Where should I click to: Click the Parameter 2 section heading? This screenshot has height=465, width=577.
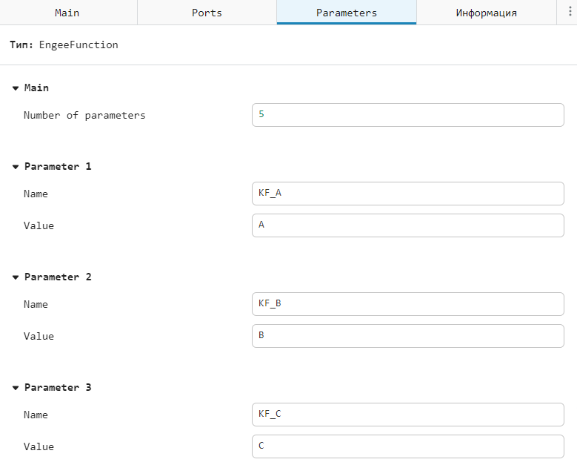coord(58,277)
